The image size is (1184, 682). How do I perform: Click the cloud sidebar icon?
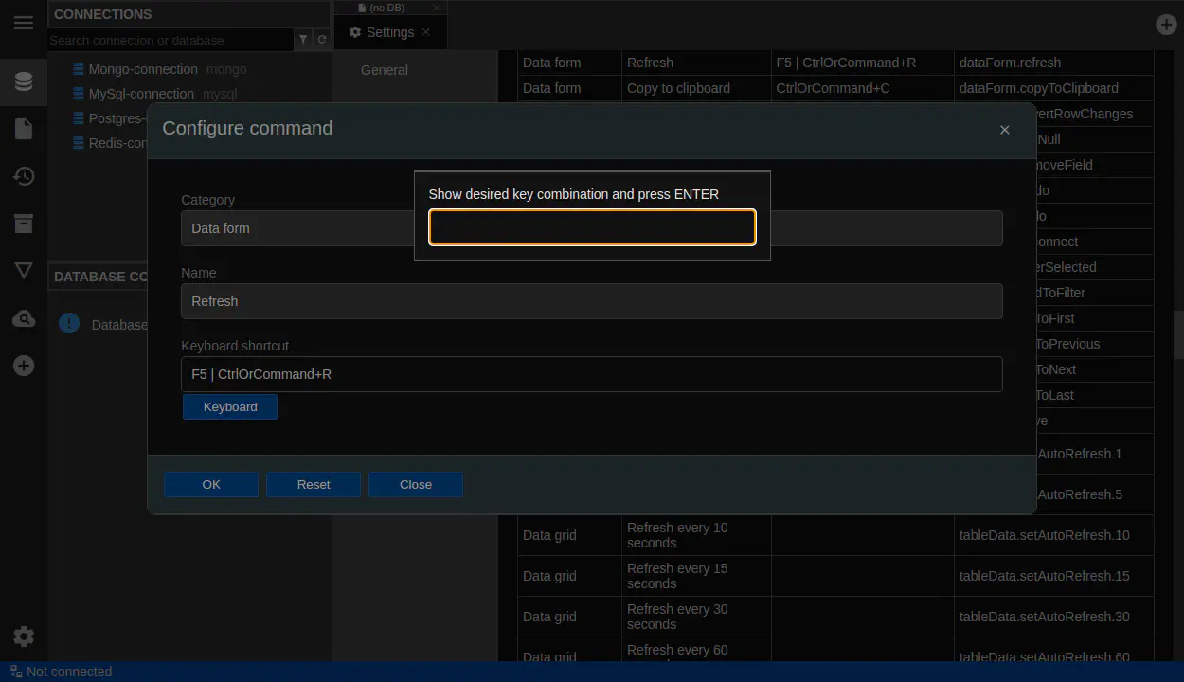24,319
